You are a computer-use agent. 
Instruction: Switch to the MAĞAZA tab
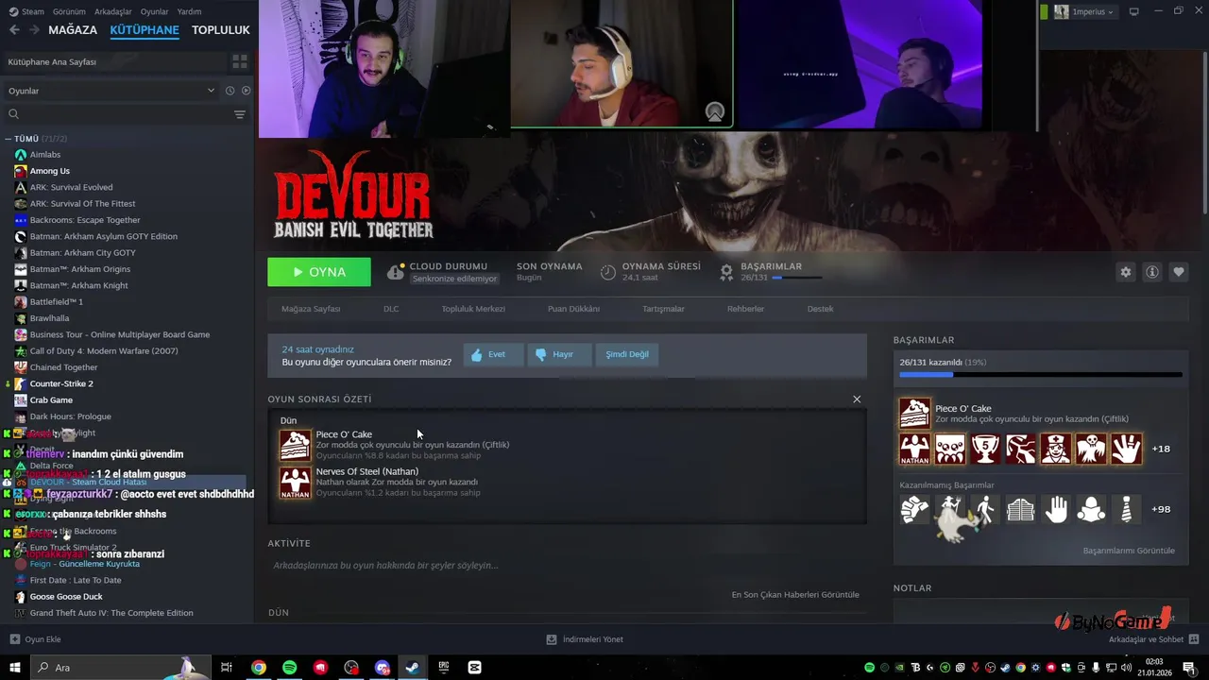pyautogui.click(x=73, y=29)
